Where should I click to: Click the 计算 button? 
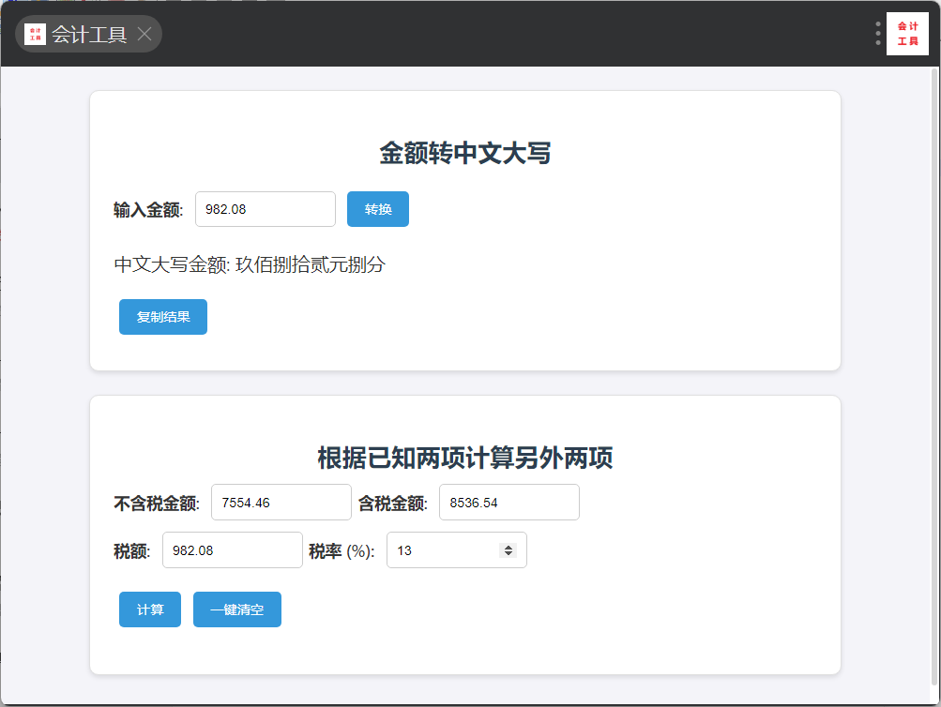click(150, 609)
